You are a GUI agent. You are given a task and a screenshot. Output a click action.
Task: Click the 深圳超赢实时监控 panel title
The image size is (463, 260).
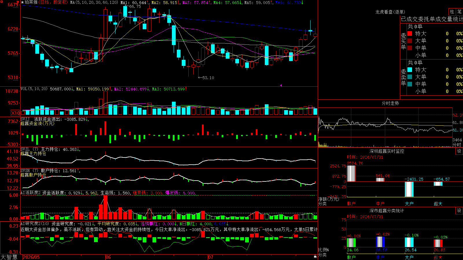[387, 151]
